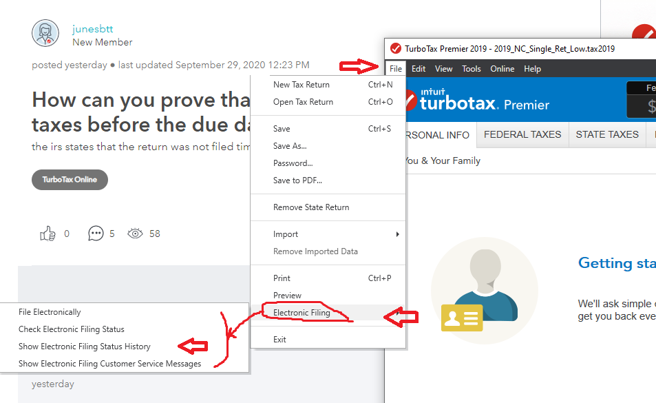Switch to the FEDERAL TAXES tab
The width and height of the screenshot is (656, 403).
point(522,134)
